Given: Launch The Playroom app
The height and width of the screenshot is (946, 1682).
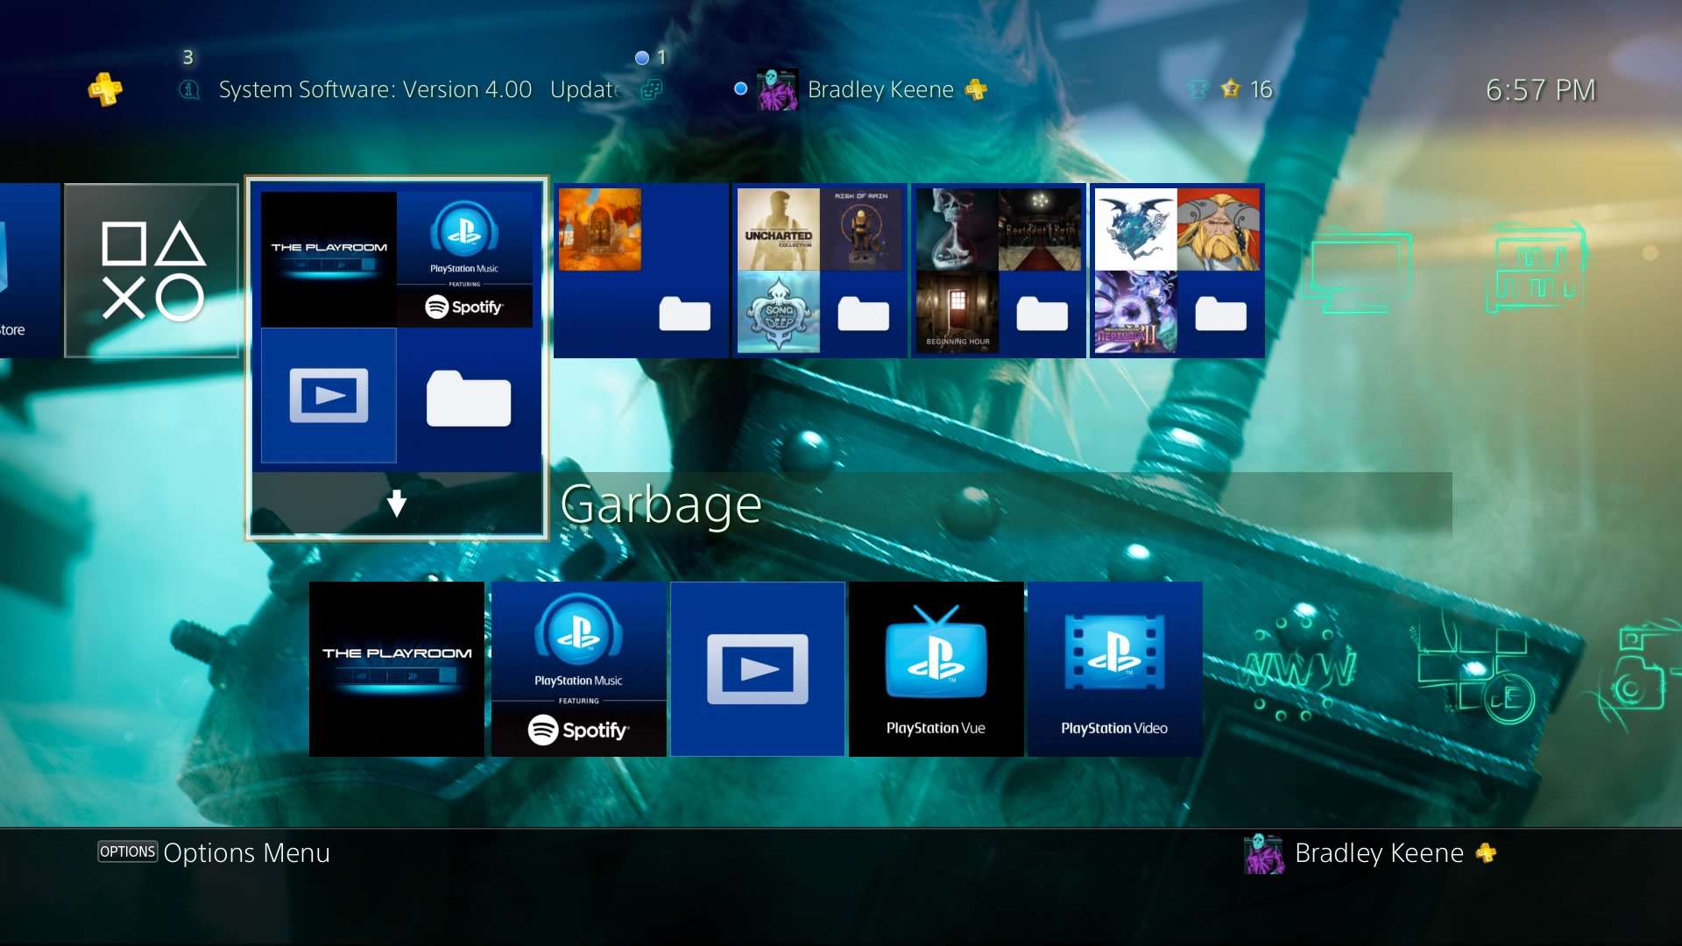Looking at the screenshot, I should pos(396,668).
